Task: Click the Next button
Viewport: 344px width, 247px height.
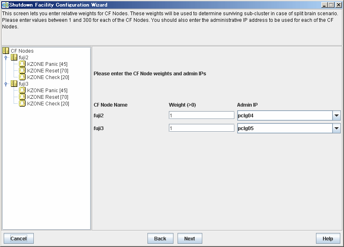Action: pos(190,238)
